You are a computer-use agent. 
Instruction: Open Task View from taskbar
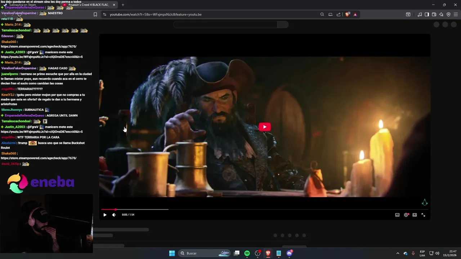(x=237, y=253)
